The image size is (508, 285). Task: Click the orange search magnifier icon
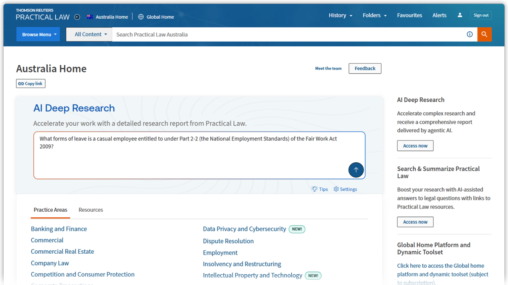click(484, 34)
